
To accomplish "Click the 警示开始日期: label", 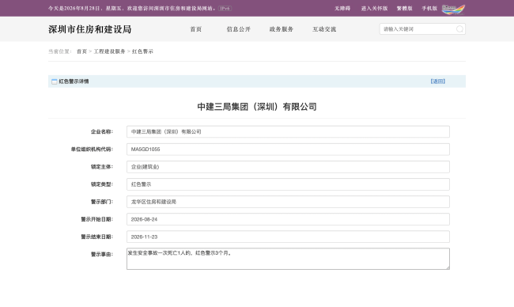I will tap(97, 219).
